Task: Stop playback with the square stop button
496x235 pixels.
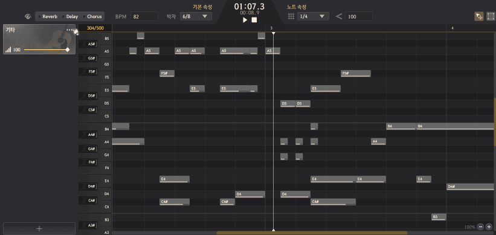Action: point(254,20)
